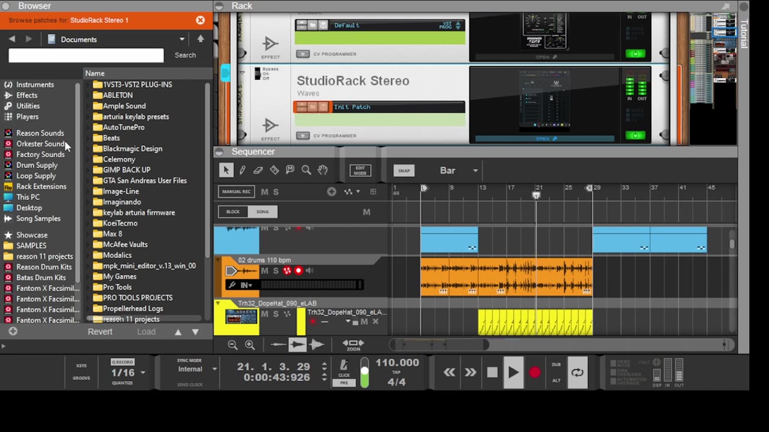Toggle monitoring speaker on drums track
Screen dimensions: 769x432
click(x=309, y=271)
